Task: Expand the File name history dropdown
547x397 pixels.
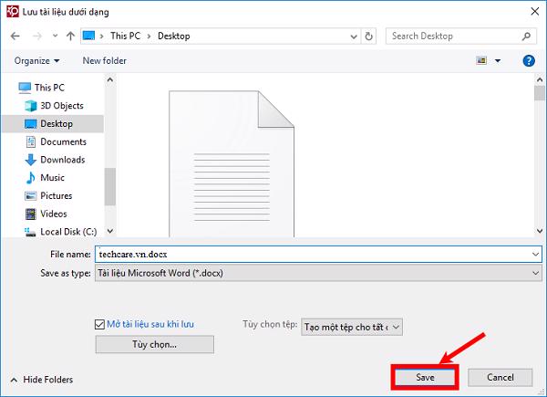Action: pos(534,255)
